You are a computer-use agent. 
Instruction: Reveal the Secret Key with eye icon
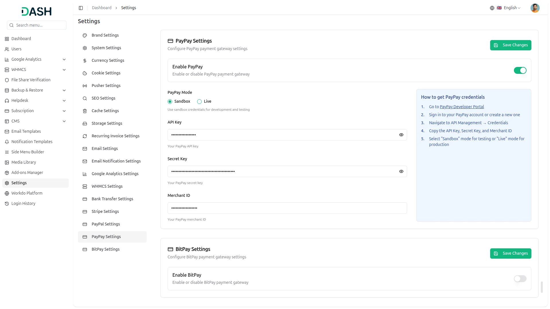401,171
